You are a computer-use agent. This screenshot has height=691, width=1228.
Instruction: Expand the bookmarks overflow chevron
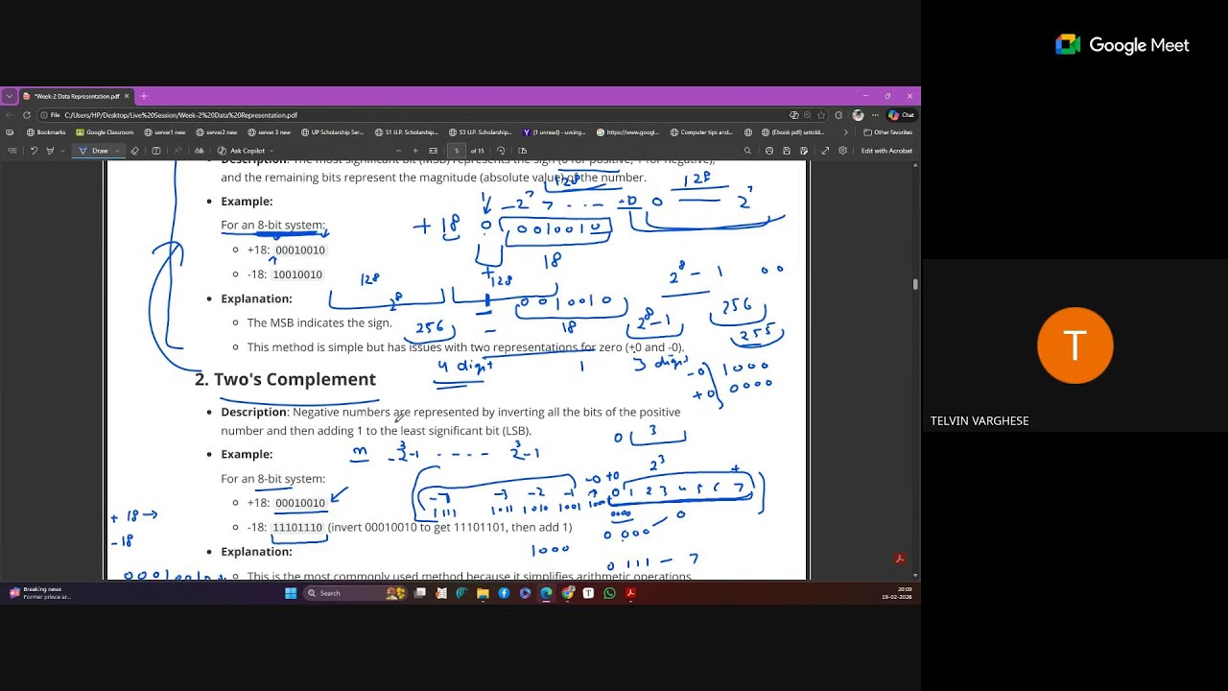click(x=845, y=132)
